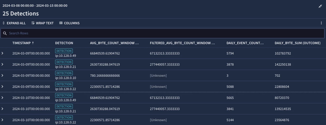Select value 780.1666666666666
Viewport: 326px width, 125px height.
coord(105,76)
